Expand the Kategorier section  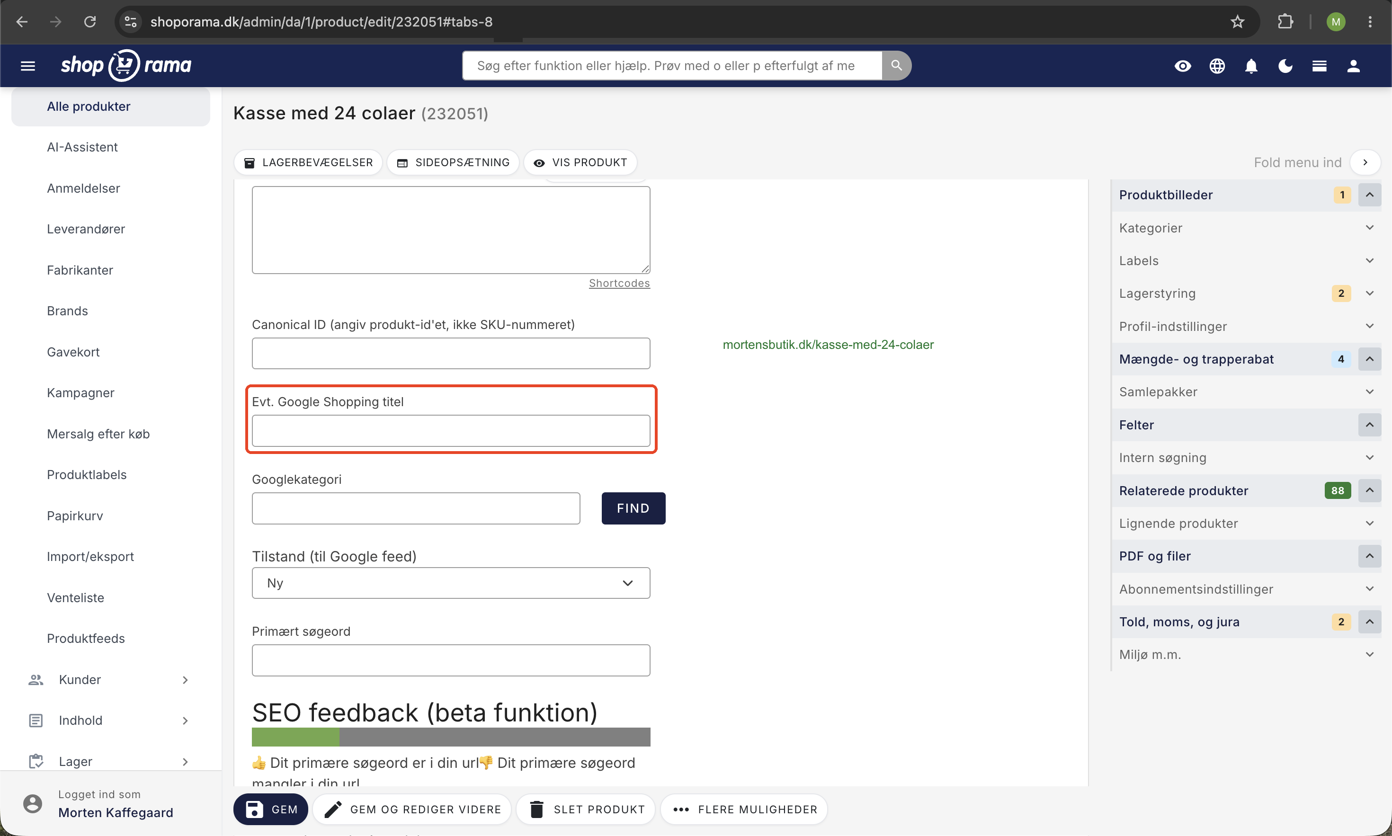click(x=1246, y=228)
